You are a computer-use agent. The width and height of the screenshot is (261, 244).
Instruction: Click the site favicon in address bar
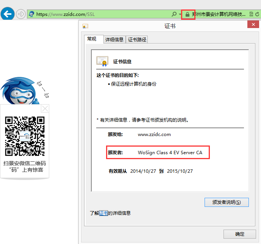pyautogui.click(x=31, y=14)
